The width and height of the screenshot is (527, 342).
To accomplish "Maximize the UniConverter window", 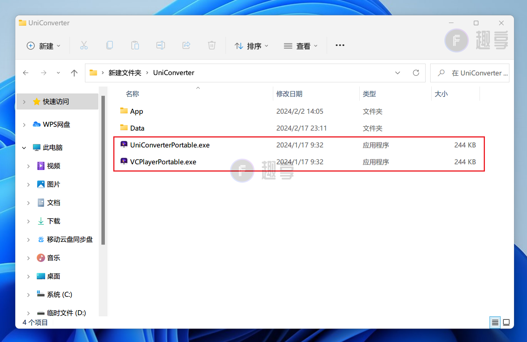I will click(476, 23).
